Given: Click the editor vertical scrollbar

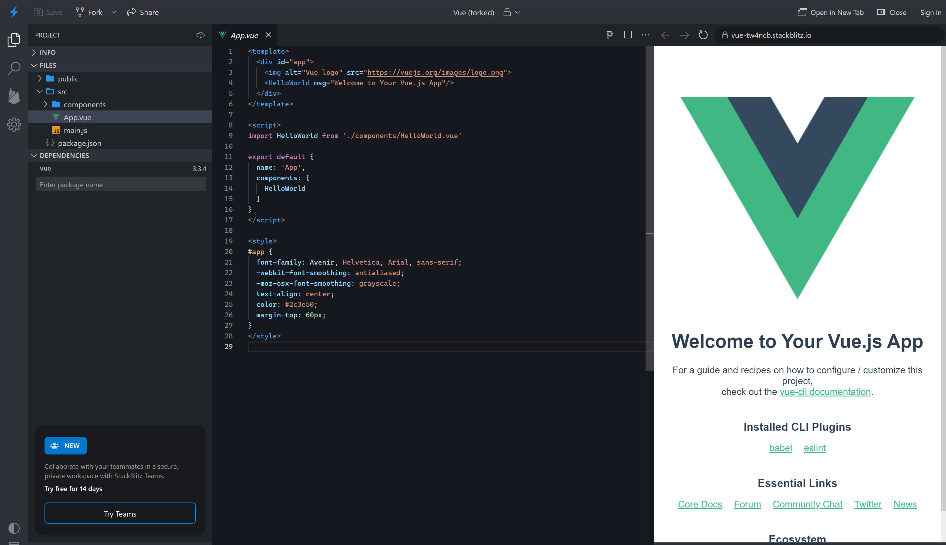Looking at the screenshot, I should (x=649, y=209).
